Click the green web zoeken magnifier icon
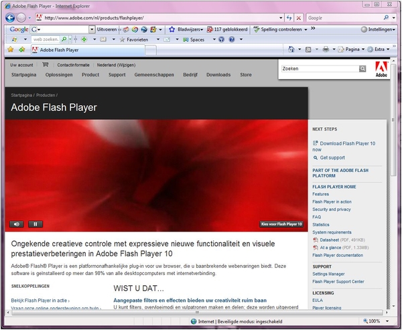This screenshot has height=330, width=402. click(x=64, y=39)
